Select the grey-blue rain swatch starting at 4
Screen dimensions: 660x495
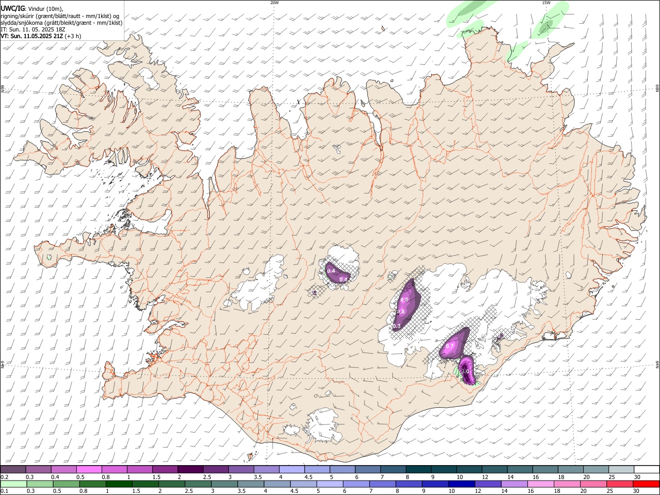tap(277, 484)
